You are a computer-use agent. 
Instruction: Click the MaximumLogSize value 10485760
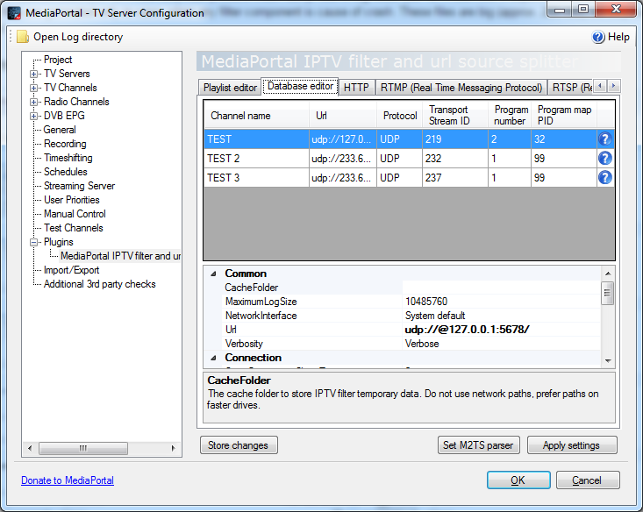click(426, 302)
